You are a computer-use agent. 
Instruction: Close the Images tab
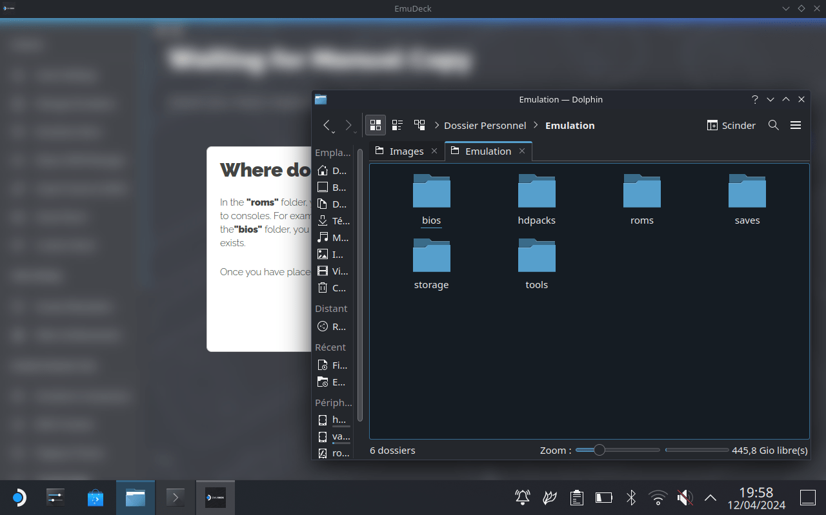pyautogui.click(x=434, y=151)
